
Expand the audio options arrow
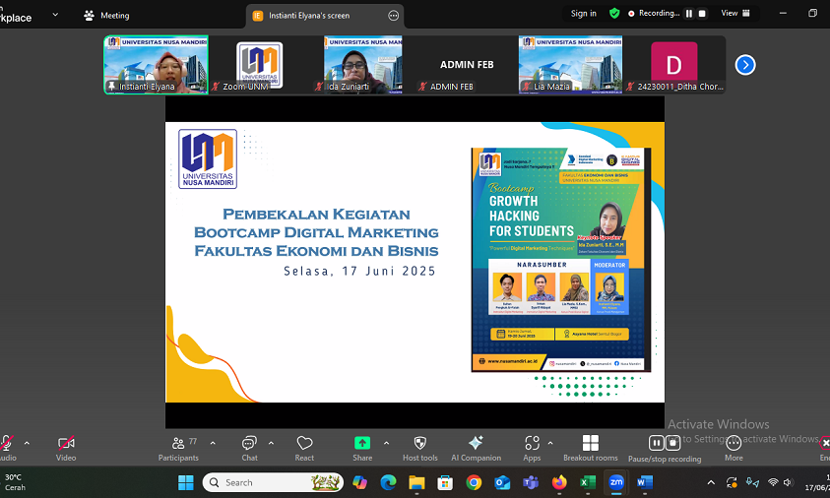point(27,443)
